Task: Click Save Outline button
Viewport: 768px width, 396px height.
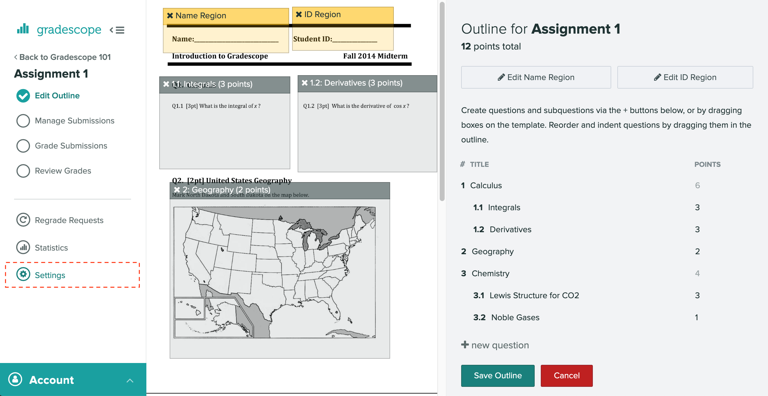Action: point(497,375)
